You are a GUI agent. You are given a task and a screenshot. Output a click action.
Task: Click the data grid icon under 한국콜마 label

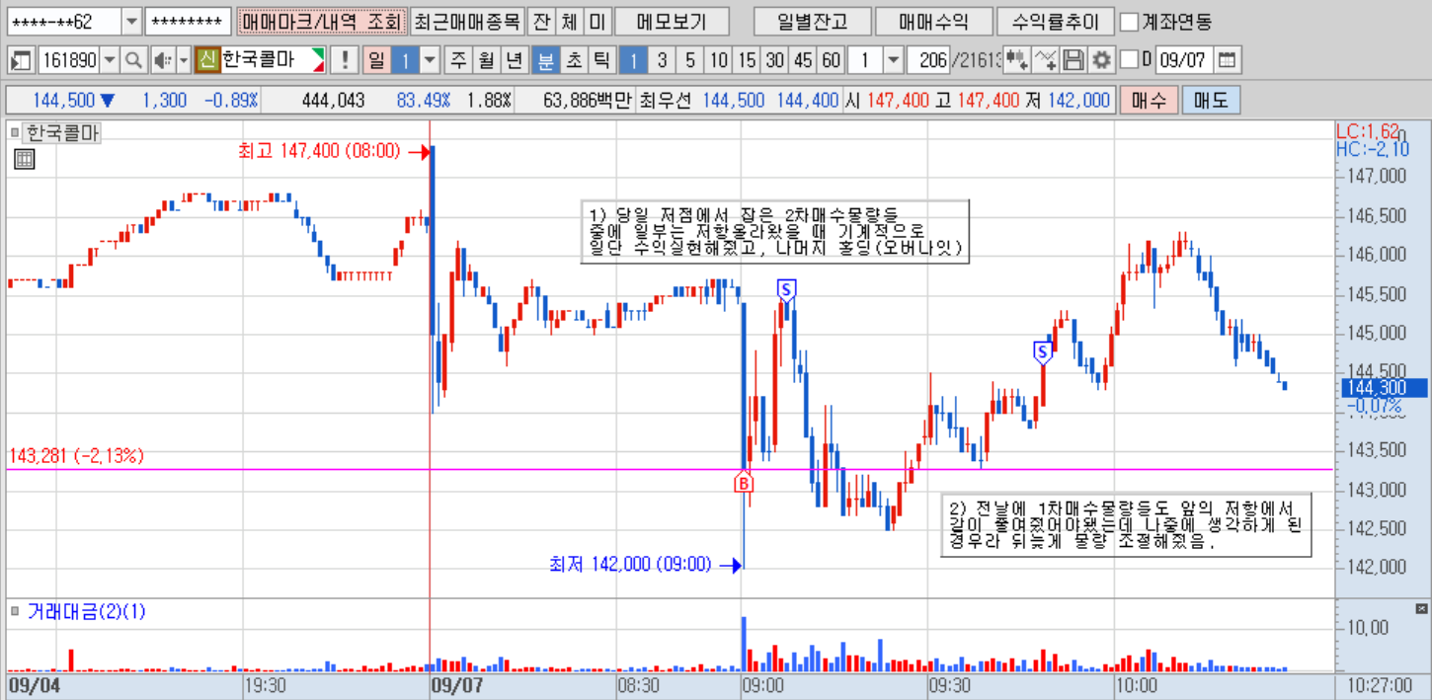pos(25,159)
